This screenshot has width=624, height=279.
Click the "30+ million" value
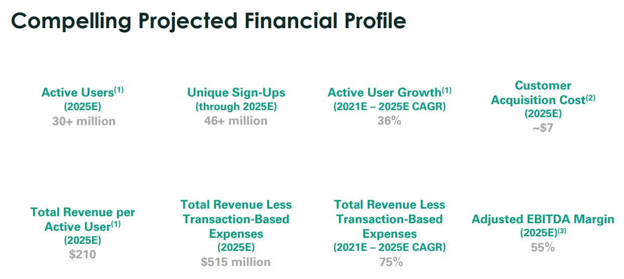tap(84, 121)
